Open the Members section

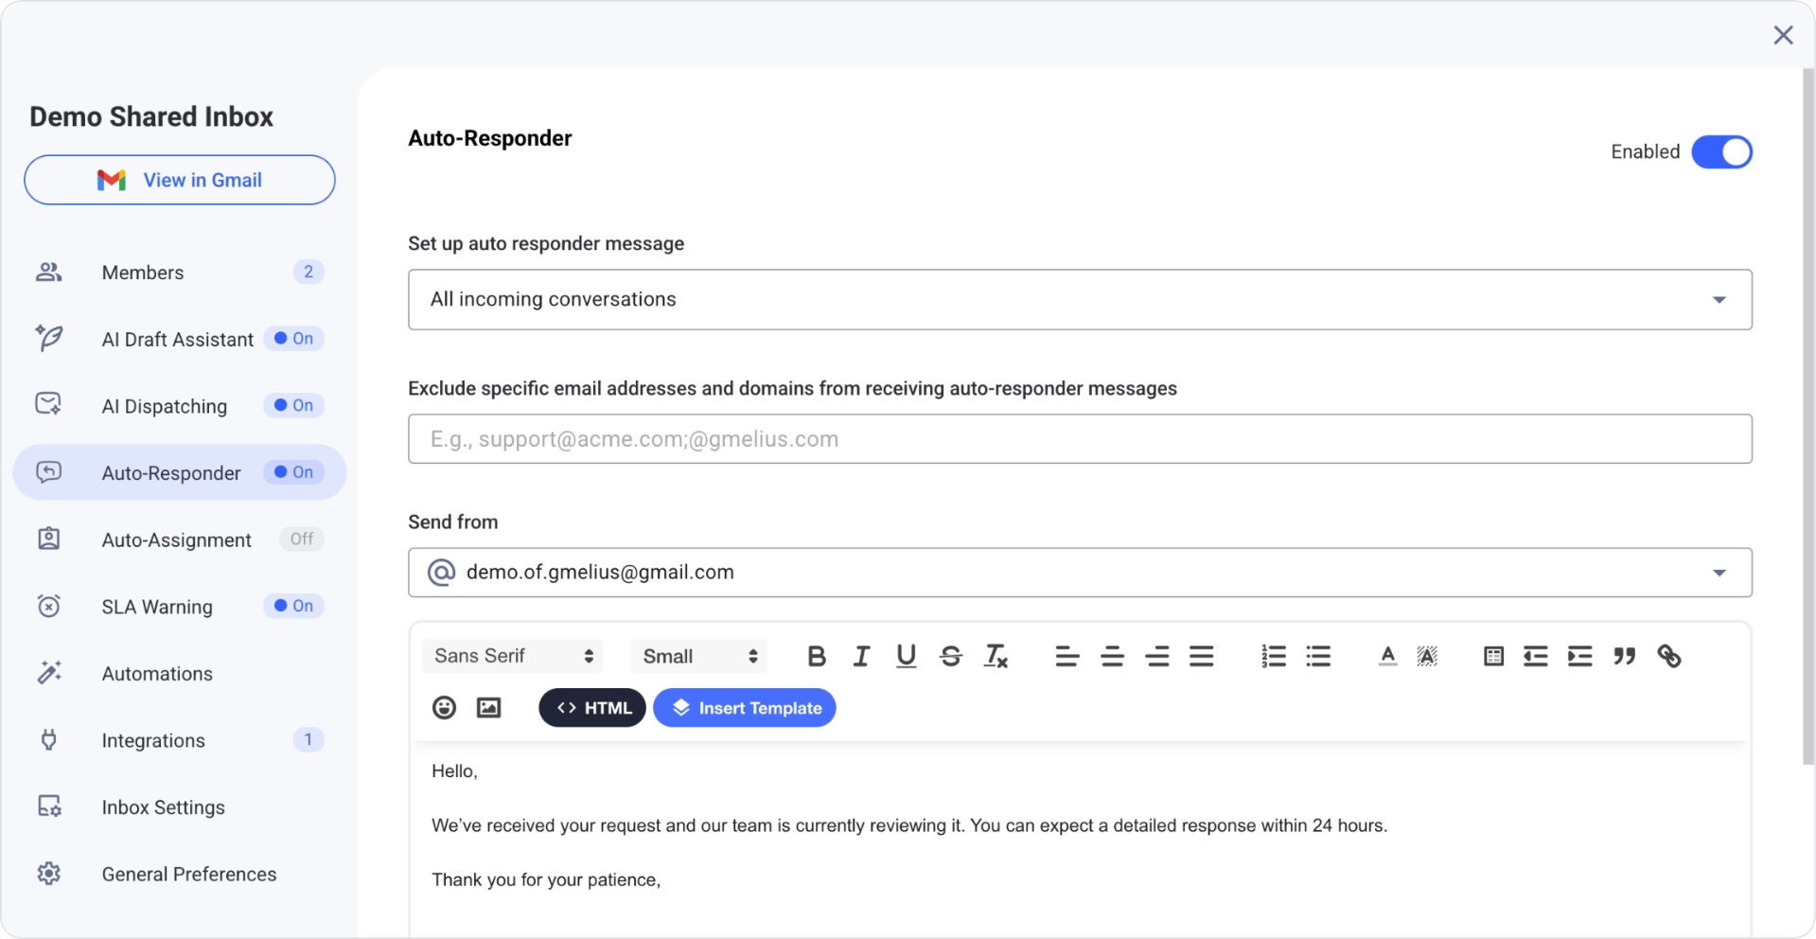click(180, 273)
